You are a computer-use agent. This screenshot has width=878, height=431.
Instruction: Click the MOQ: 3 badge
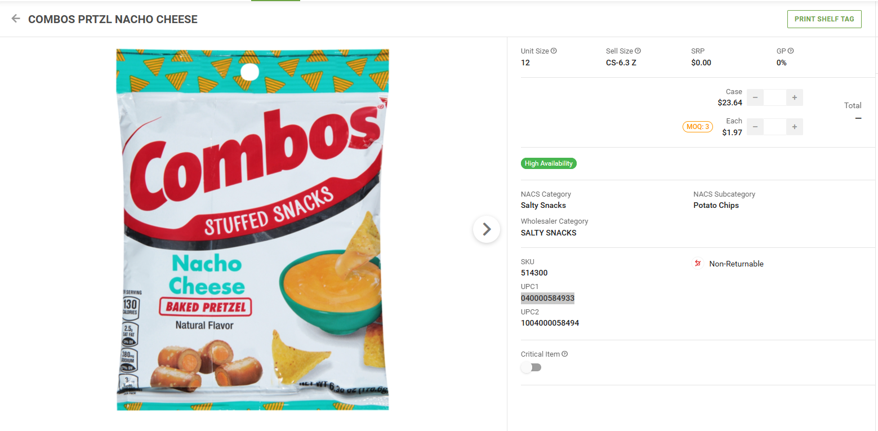click(x=698, y=127)
